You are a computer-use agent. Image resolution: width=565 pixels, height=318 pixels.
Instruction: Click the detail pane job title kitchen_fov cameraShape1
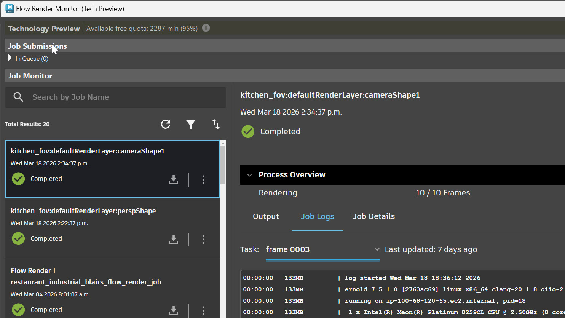pyautogui.click(x=330, y=95)
